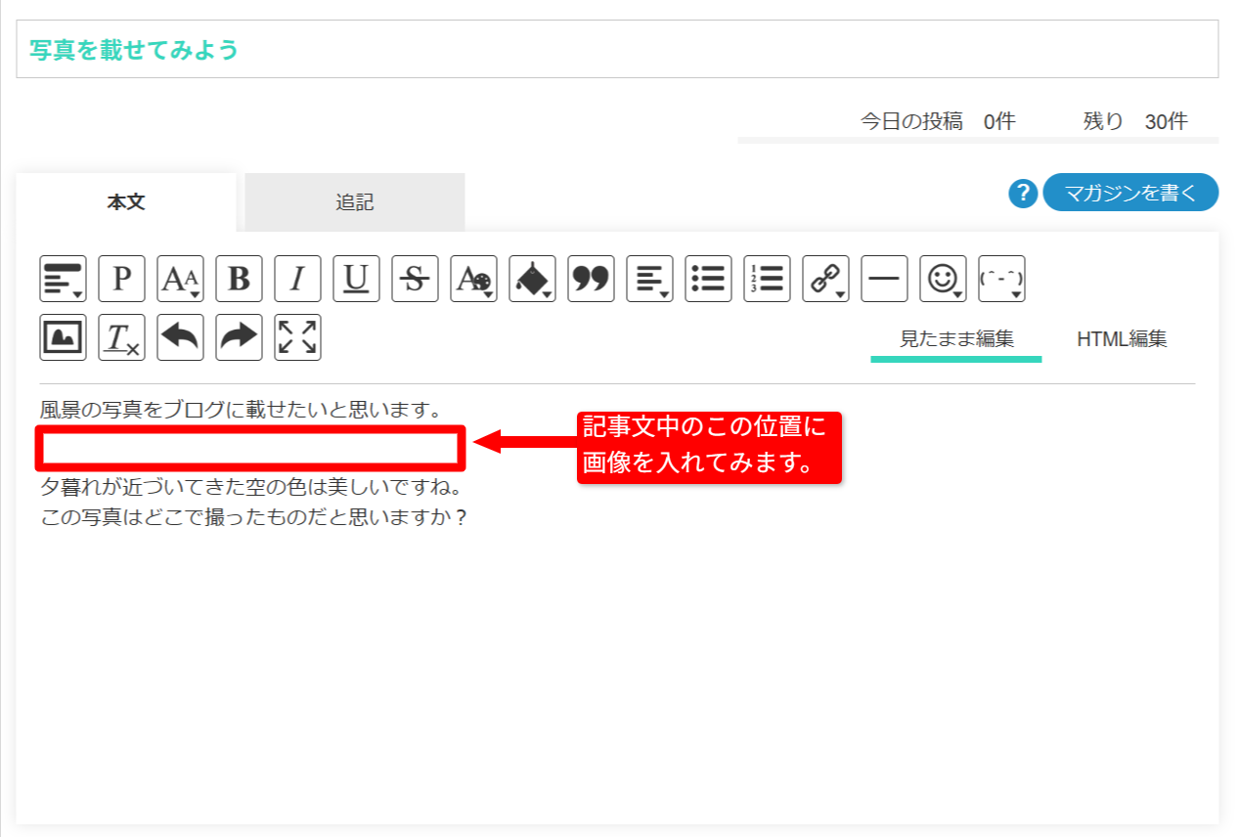Switch to HTML編集 mode

pyautogui.click(x=1123, y=339)
